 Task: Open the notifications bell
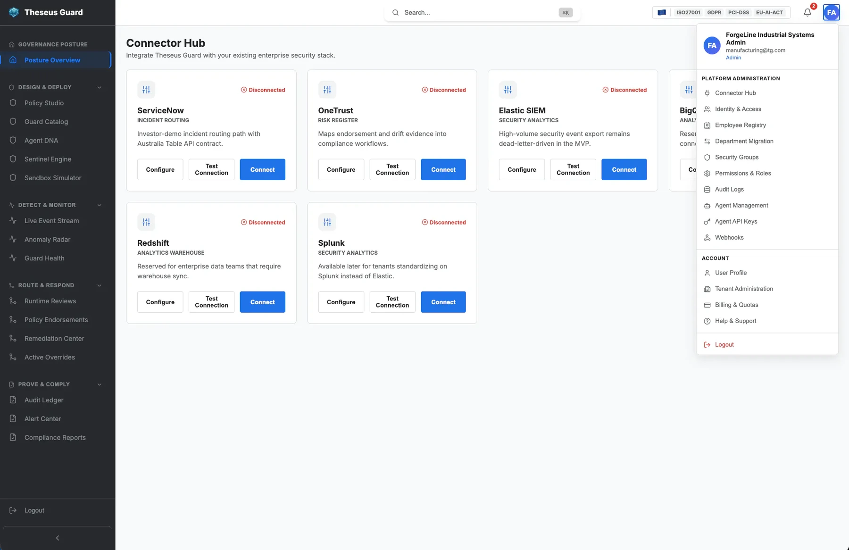pos(807,13)
